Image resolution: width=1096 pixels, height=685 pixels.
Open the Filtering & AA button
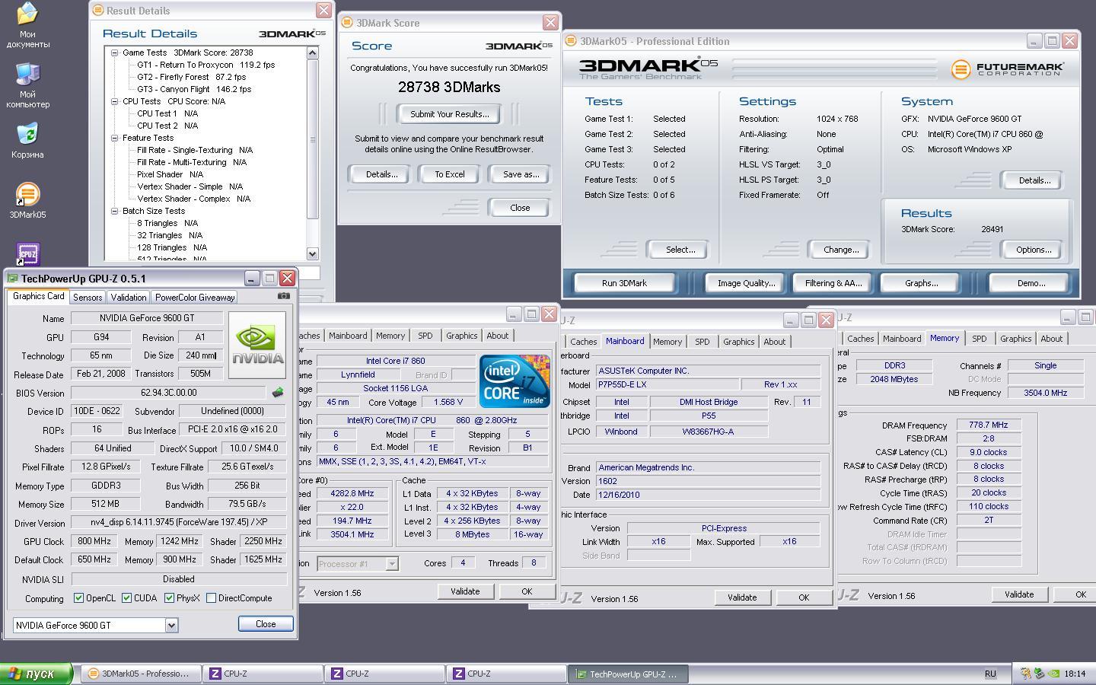tap(833, 283)
